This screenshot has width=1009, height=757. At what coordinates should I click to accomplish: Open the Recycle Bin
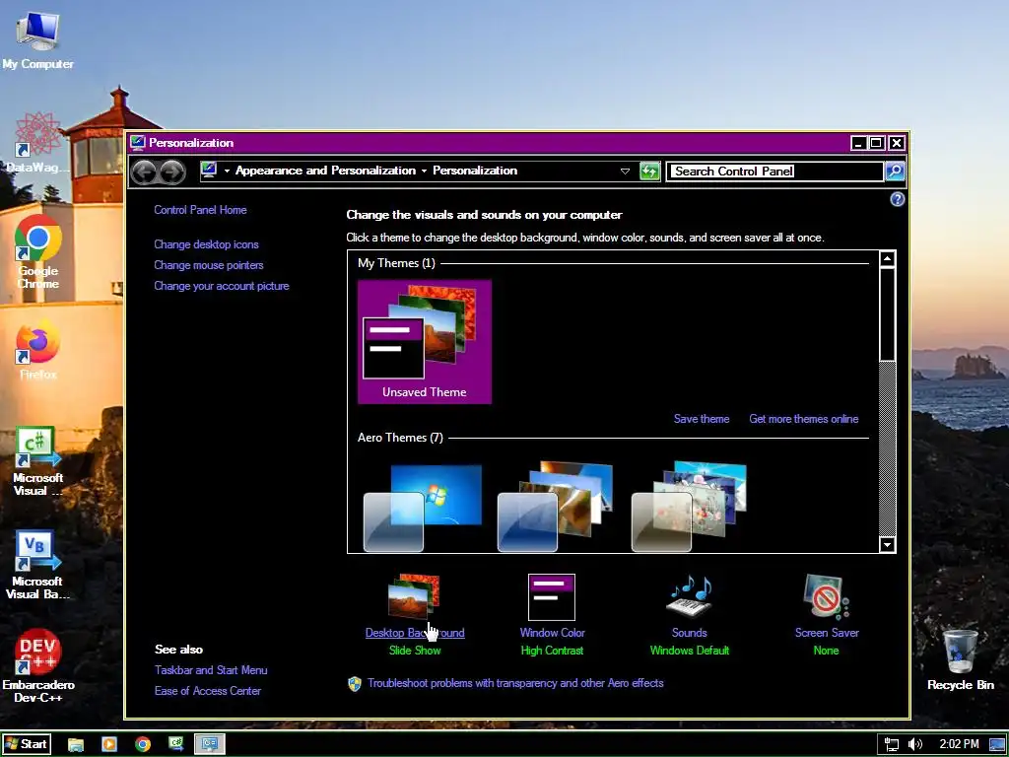pyautogui.click(x=960, y=659)
